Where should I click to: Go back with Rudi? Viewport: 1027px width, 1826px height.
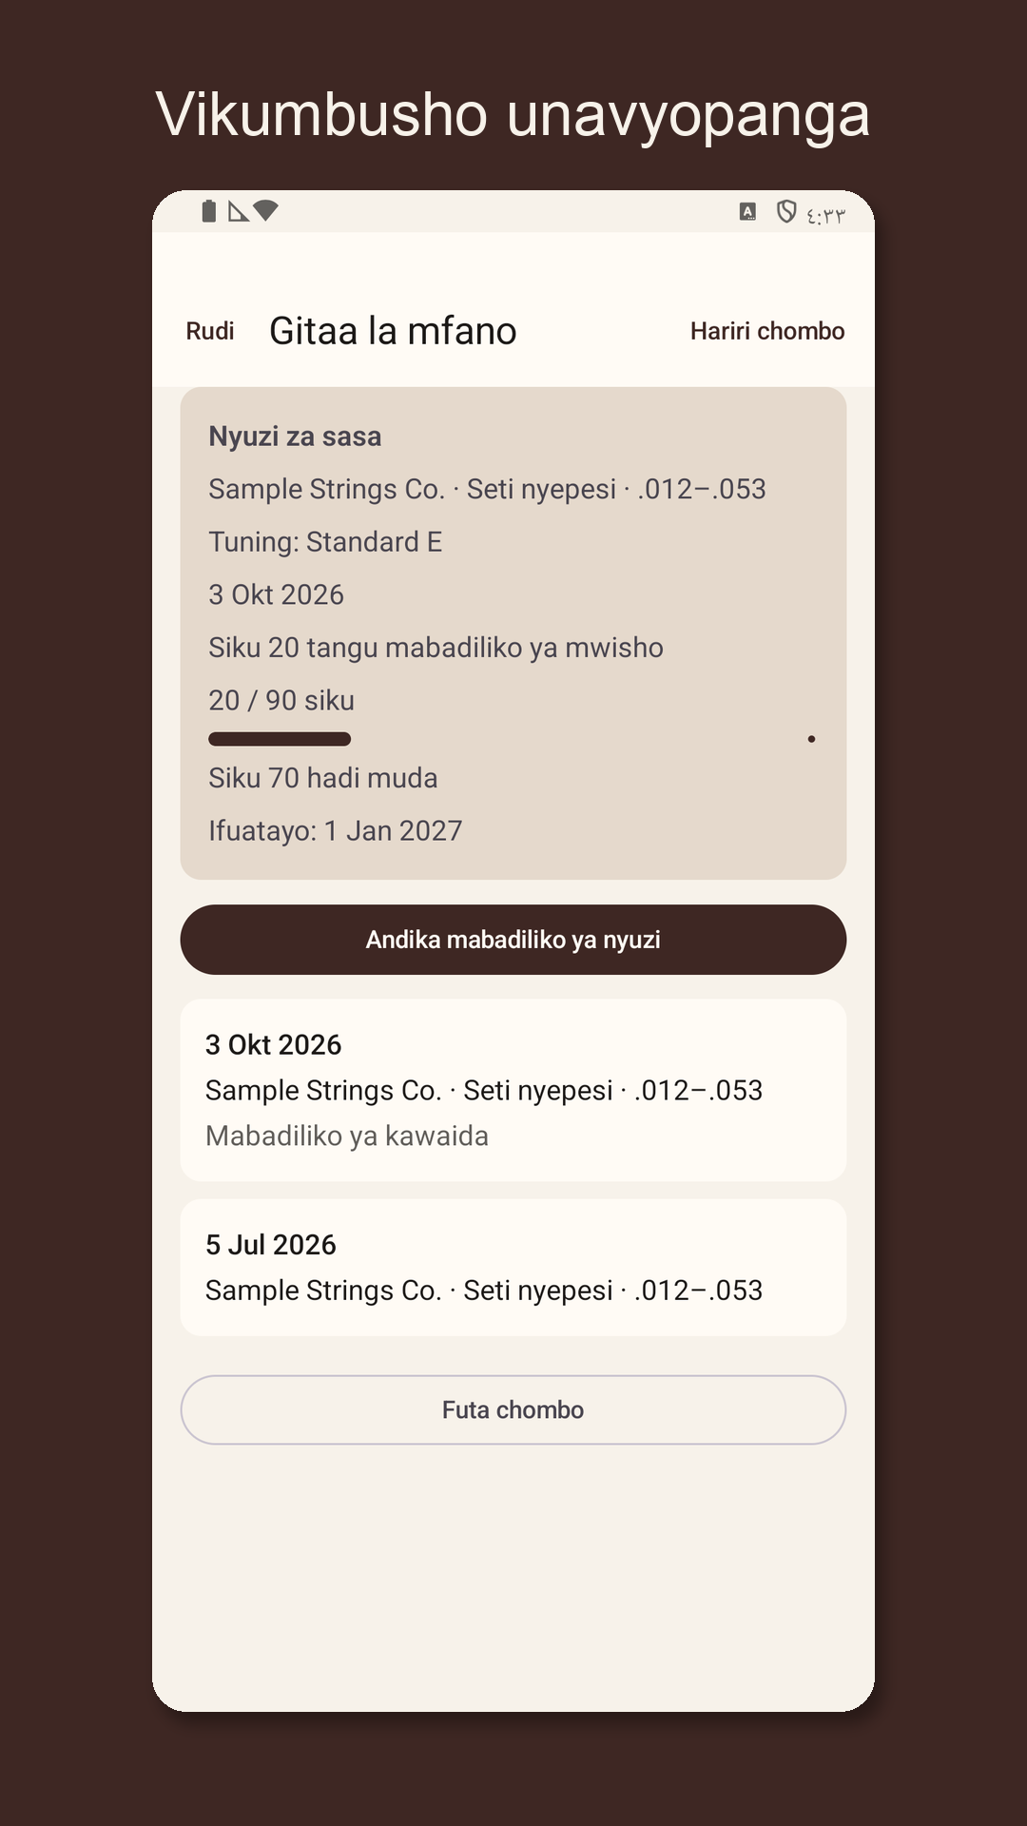pyautogui.click(x=210, y=331)
